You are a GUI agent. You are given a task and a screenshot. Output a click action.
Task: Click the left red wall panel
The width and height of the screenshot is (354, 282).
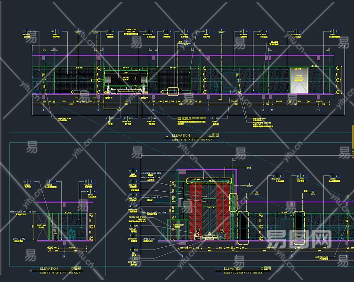pyautogui.click(x=196, y=212)
